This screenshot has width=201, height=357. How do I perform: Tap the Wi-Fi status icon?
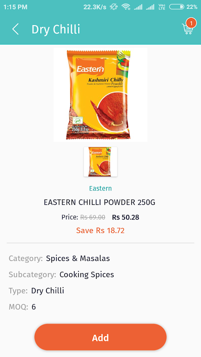(126, 7)
